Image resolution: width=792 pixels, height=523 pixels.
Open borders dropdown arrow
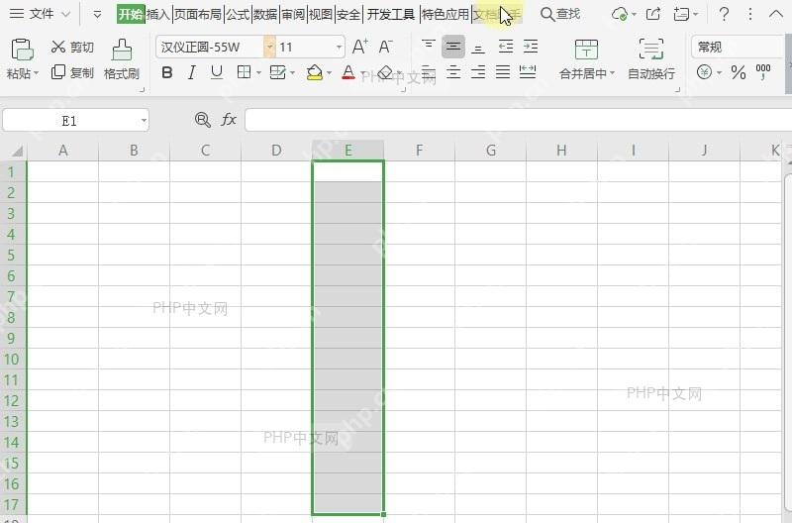[x=258, y=72]
